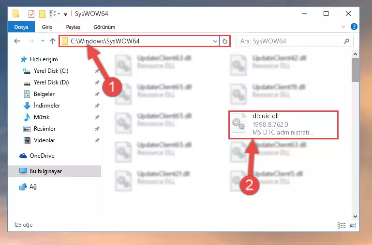
Task: Click the pin icon next to Müzik
Action: pos(97,117)
